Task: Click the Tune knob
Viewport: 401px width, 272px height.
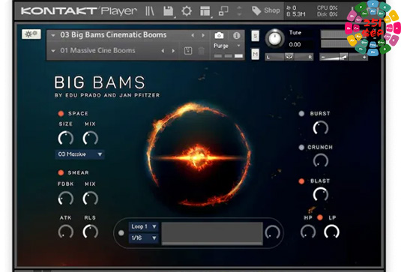Action: click(x=275, y=39)
